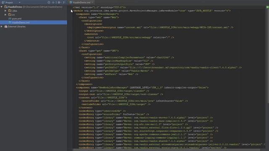Screen dimensions: 269x151
Task: Select the src folder in the tree
Action: tap(13, 15)
